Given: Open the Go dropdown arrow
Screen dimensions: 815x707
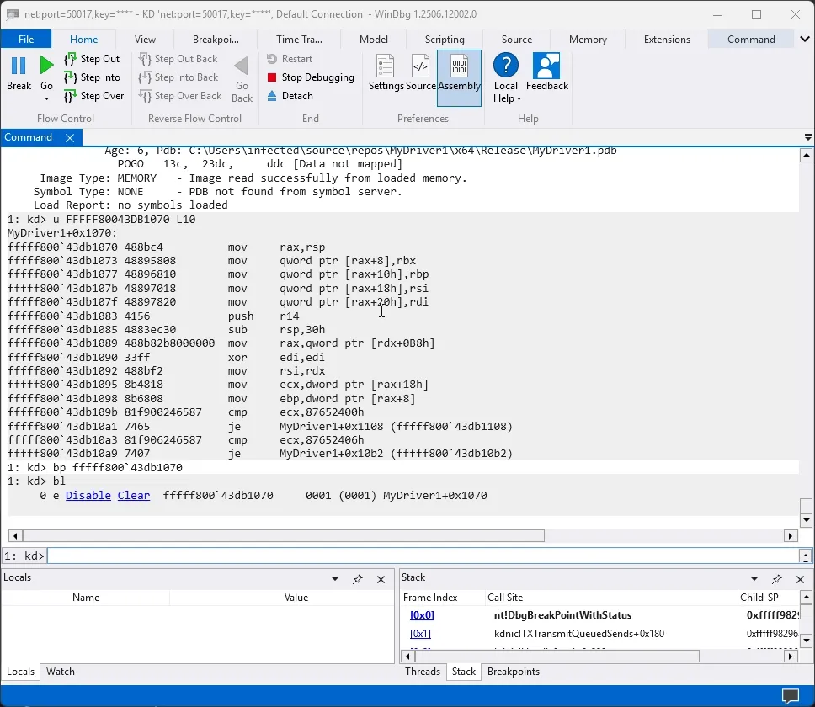Looking at the screenshot, I should click(47, 98).
